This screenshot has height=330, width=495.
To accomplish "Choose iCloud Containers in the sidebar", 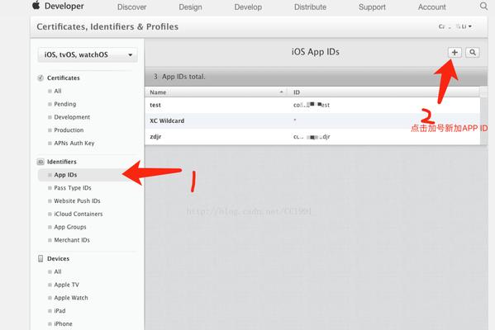I will coord(78,214).
